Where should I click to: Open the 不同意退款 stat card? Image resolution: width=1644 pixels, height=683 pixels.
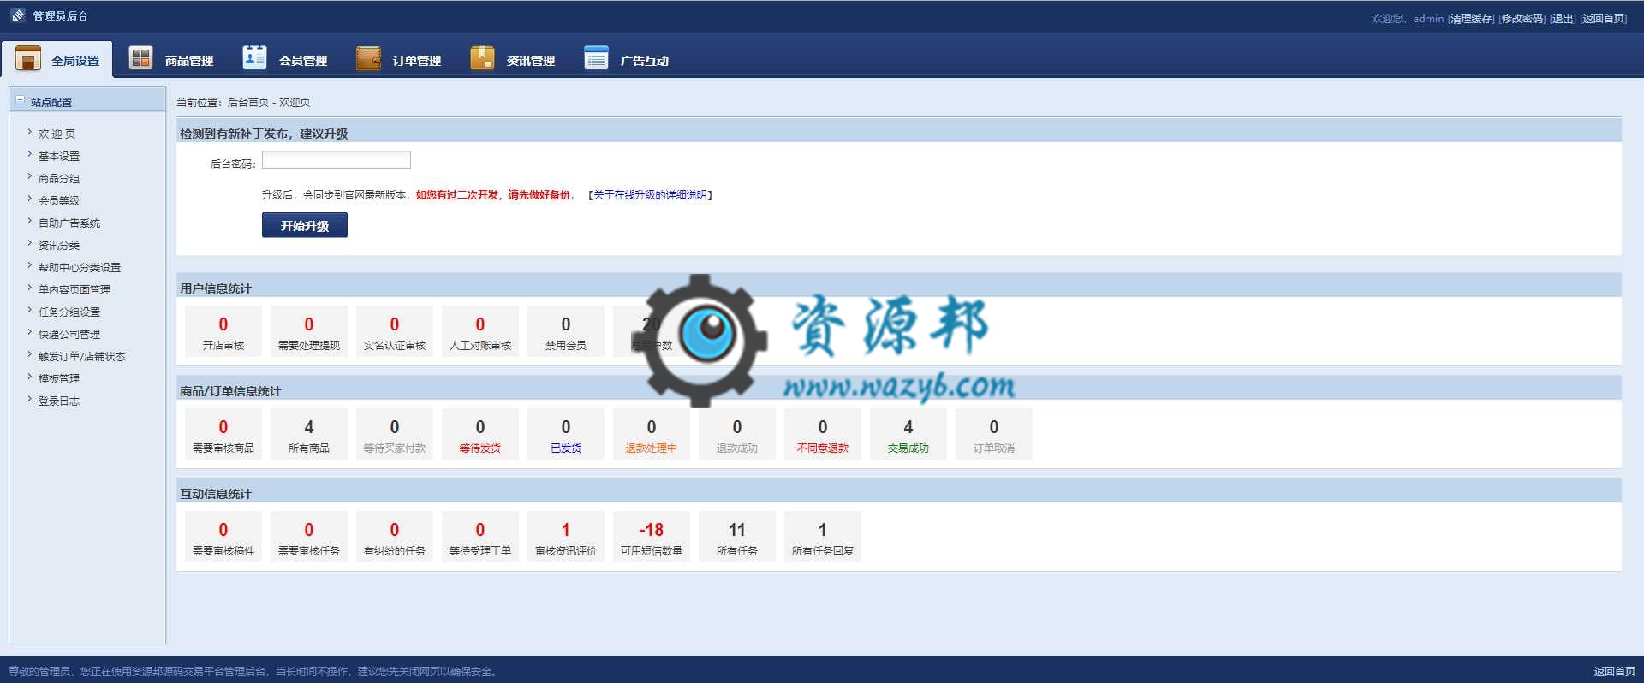[x=823, y=434]
